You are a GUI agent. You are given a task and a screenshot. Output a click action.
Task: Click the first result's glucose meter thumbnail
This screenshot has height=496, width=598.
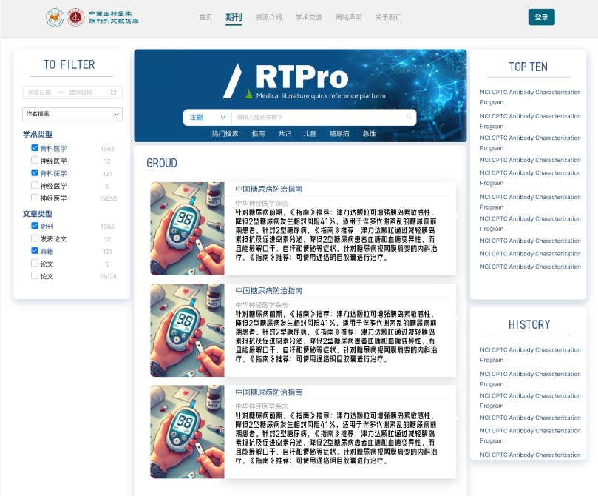pyautogui.click(x=187, y=229)
